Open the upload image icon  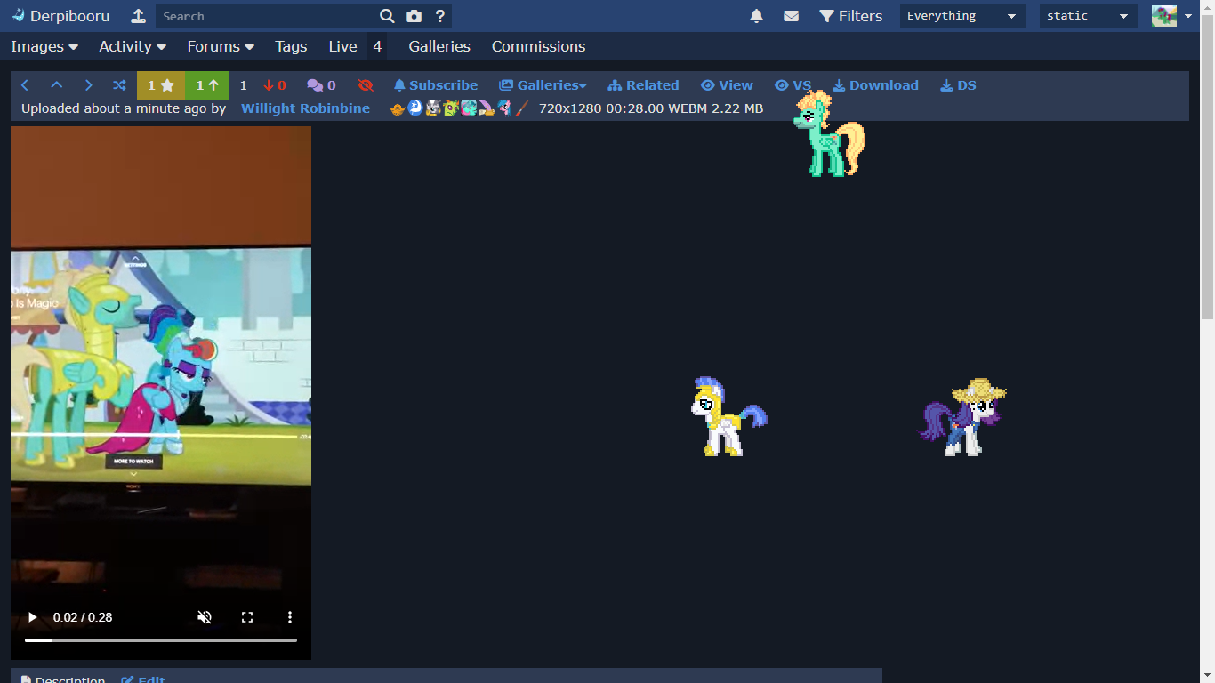click(138, 16)
